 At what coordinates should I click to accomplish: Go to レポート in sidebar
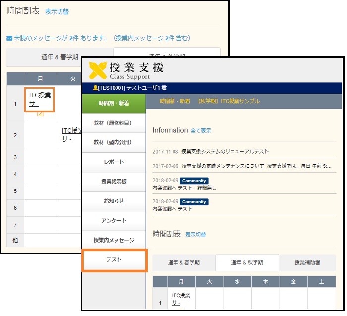[114, 162]
